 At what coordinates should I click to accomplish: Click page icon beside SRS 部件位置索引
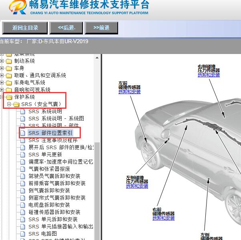coord(23,133)
